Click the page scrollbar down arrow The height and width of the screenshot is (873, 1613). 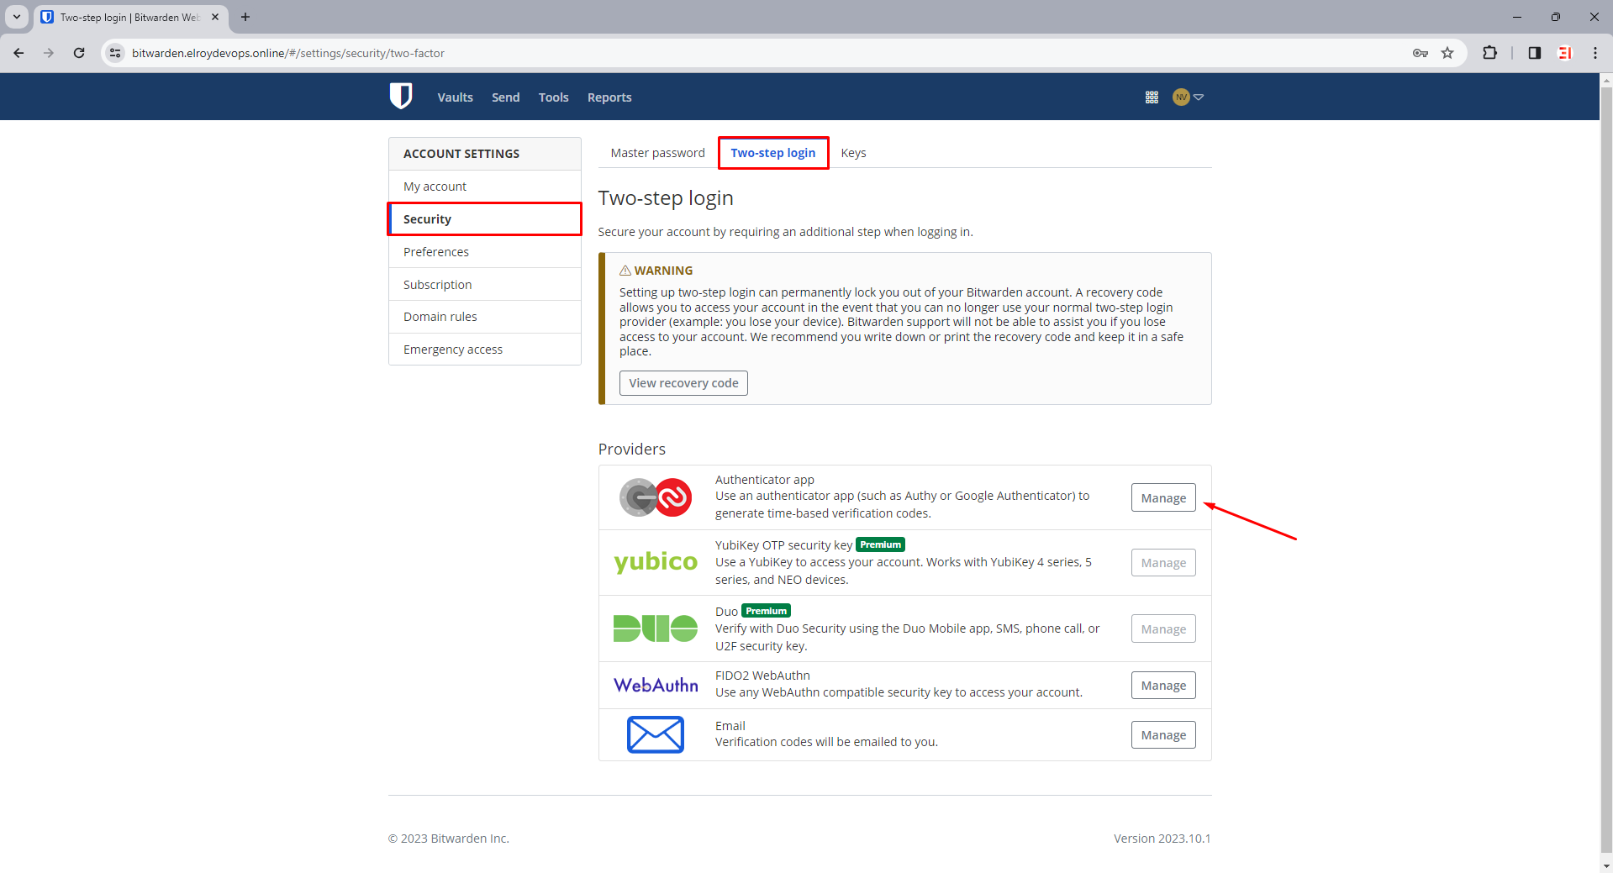click(x=1606, y=865)
